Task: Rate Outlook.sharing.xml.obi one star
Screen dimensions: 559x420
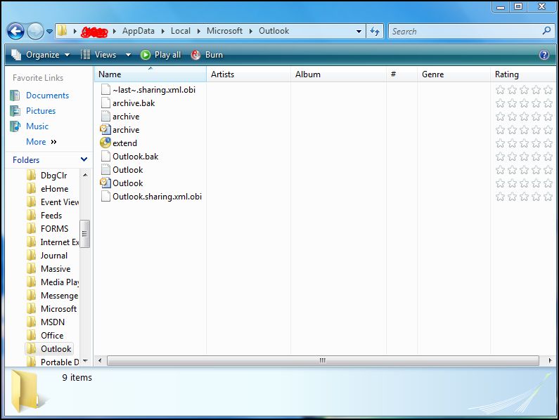Action: (500, 197)
